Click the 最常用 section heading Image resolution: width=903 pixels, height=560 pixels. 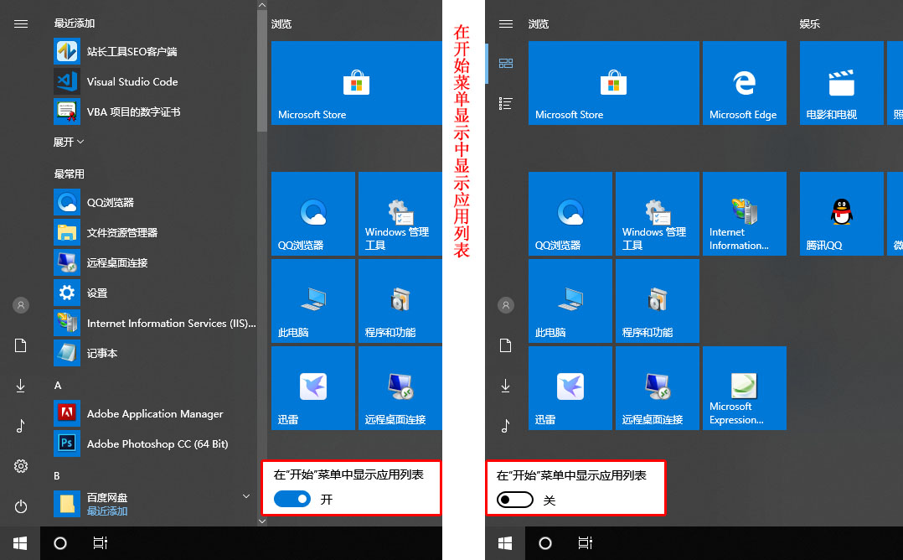pyautogui.click(x=69, y=174)
